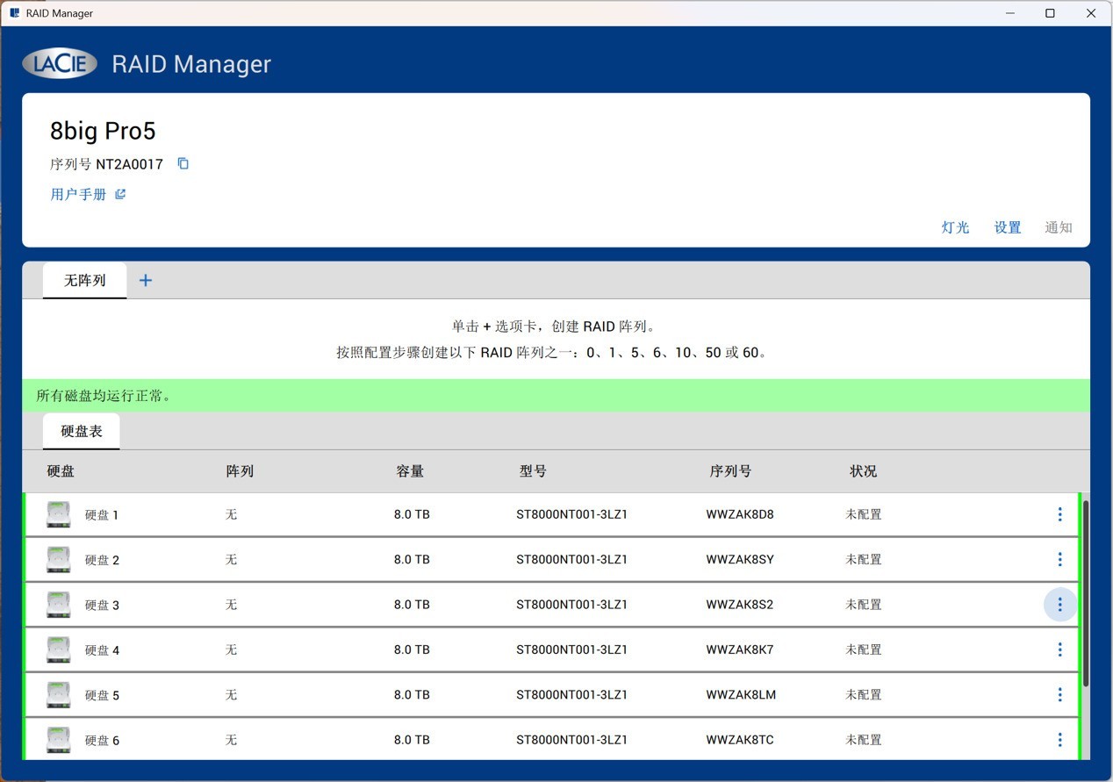
Task: Open 通知 panel
Action: (x=1059, y=227)
